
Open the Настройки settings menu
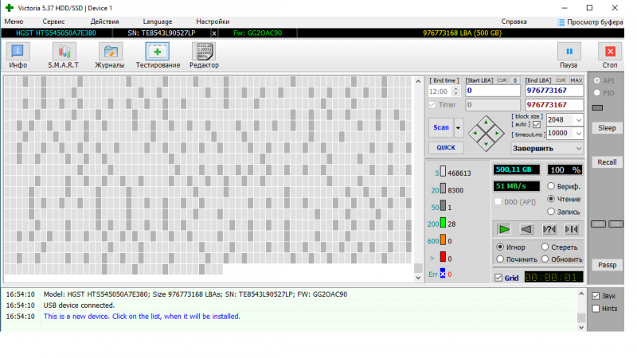click(x=213, y=21)
